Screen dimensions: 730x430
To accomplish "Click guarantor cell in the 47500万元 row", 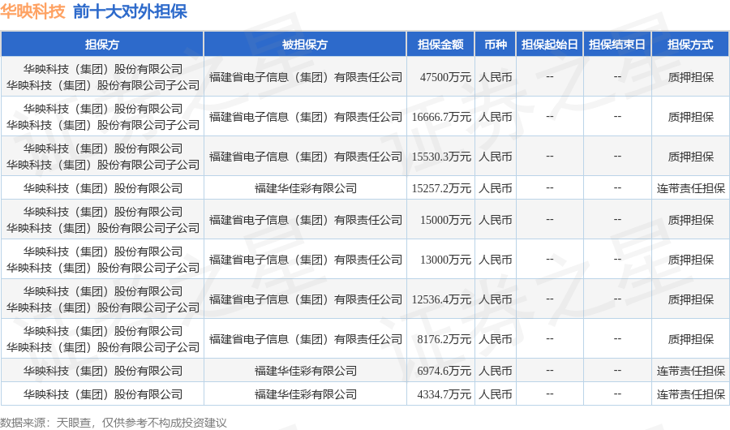I will pyautogui.click(x=102, y=77).
